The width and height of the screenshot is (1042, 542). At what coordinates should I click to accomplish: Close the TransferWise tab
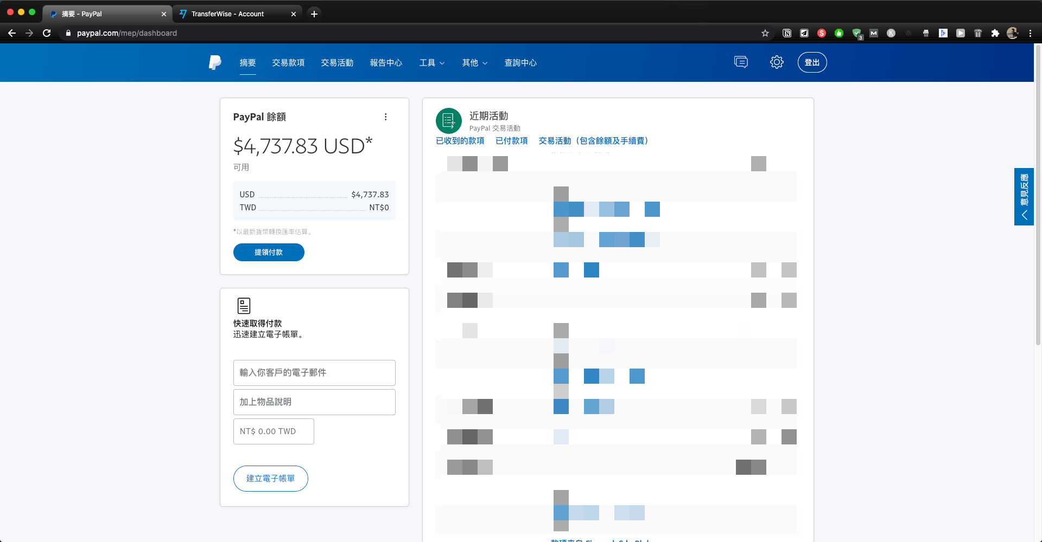pos(294,14)
